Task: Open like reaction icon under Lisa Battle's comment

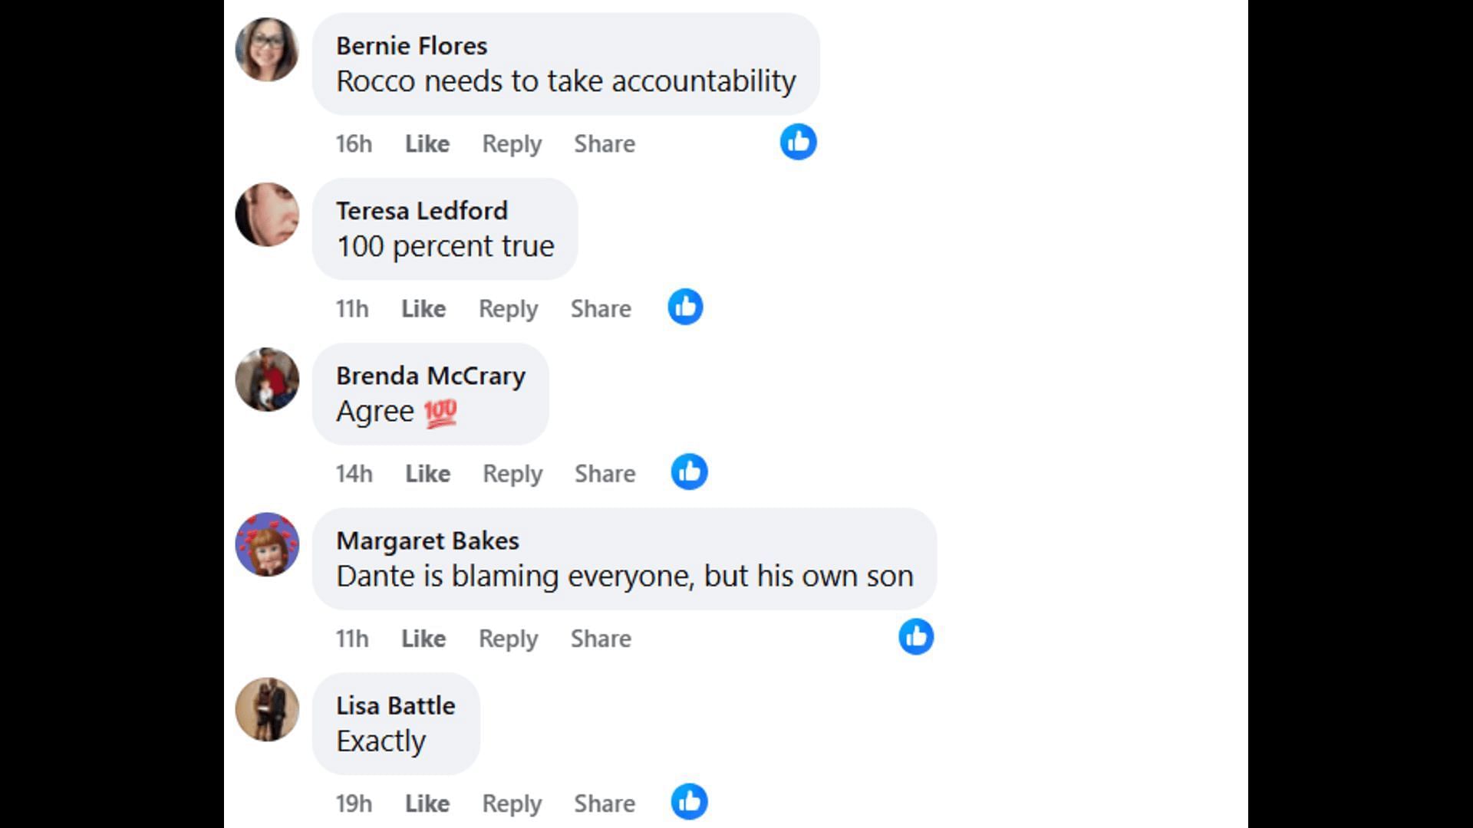Action: point(689,802)
